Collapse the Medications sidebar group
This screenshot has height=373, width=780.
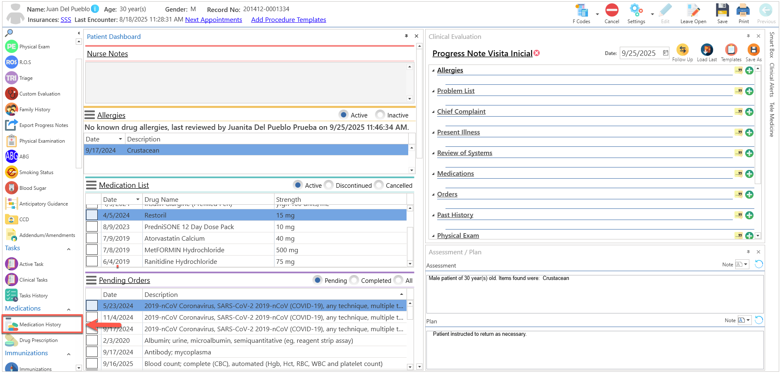tap(69, 309)
